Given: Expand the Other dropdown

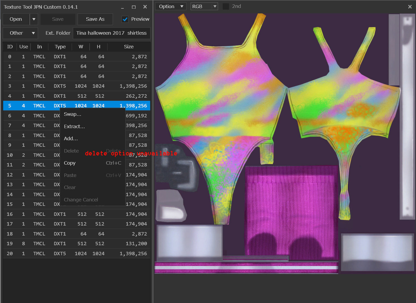Looking at the screenshot, I should pos(20,33).
